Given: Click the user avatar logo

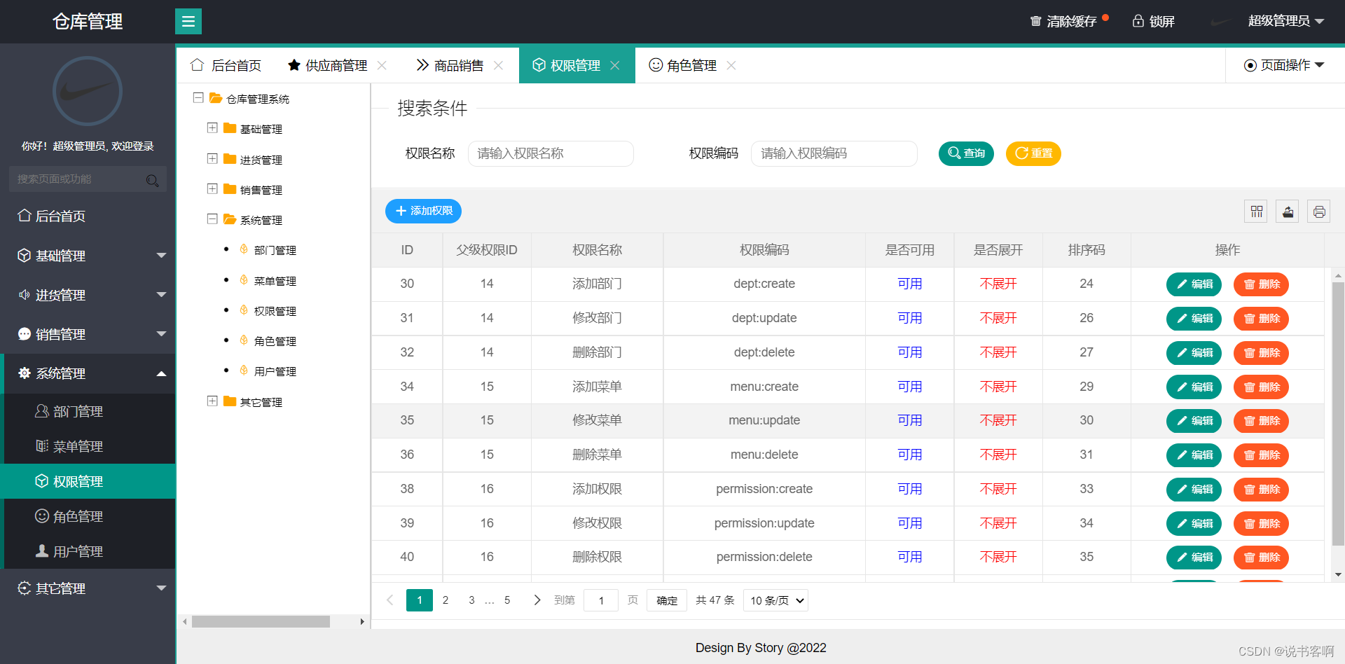Looking at the screenshot, I should 88,91.
